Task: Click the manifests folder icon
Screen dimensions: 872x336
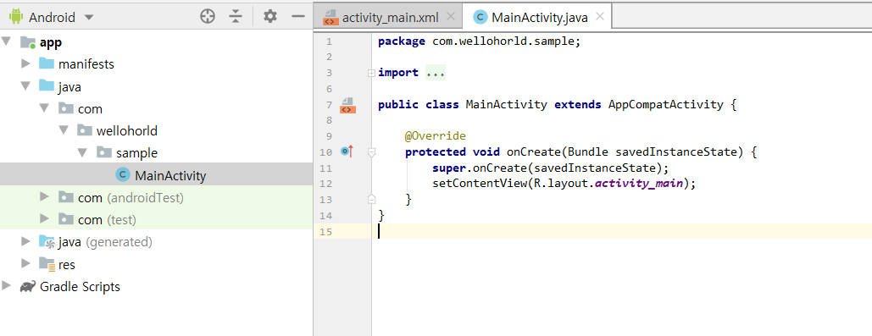Action: point(47,63)
